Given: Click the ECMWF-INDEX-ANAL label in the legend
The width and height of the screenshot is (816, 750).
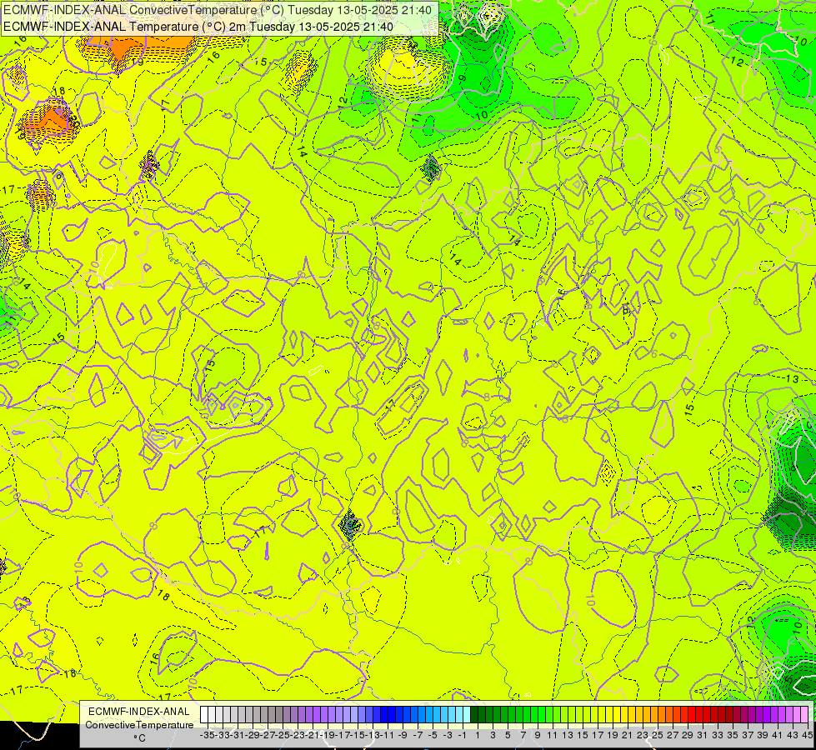Looking at the screenshot, I should 139,712.
